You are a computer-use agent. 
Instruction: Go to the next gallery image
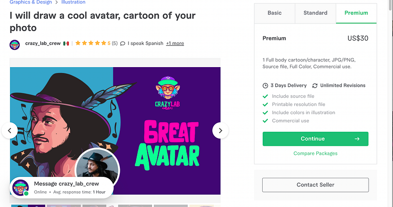coord(220,130)
